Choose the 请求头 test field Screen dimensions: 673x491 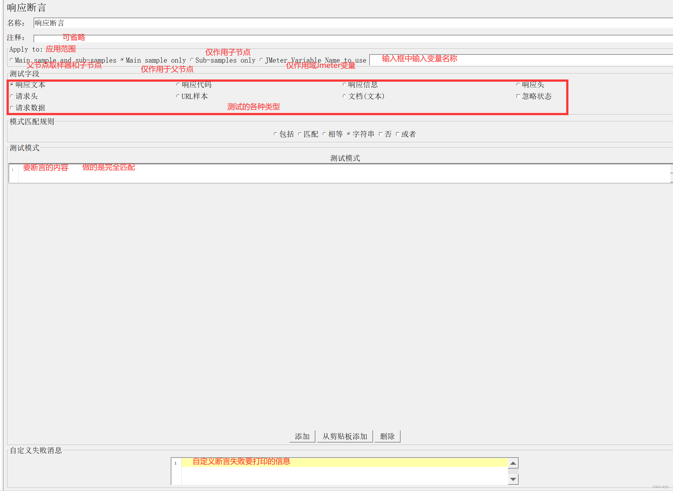[x=12, y=96]
